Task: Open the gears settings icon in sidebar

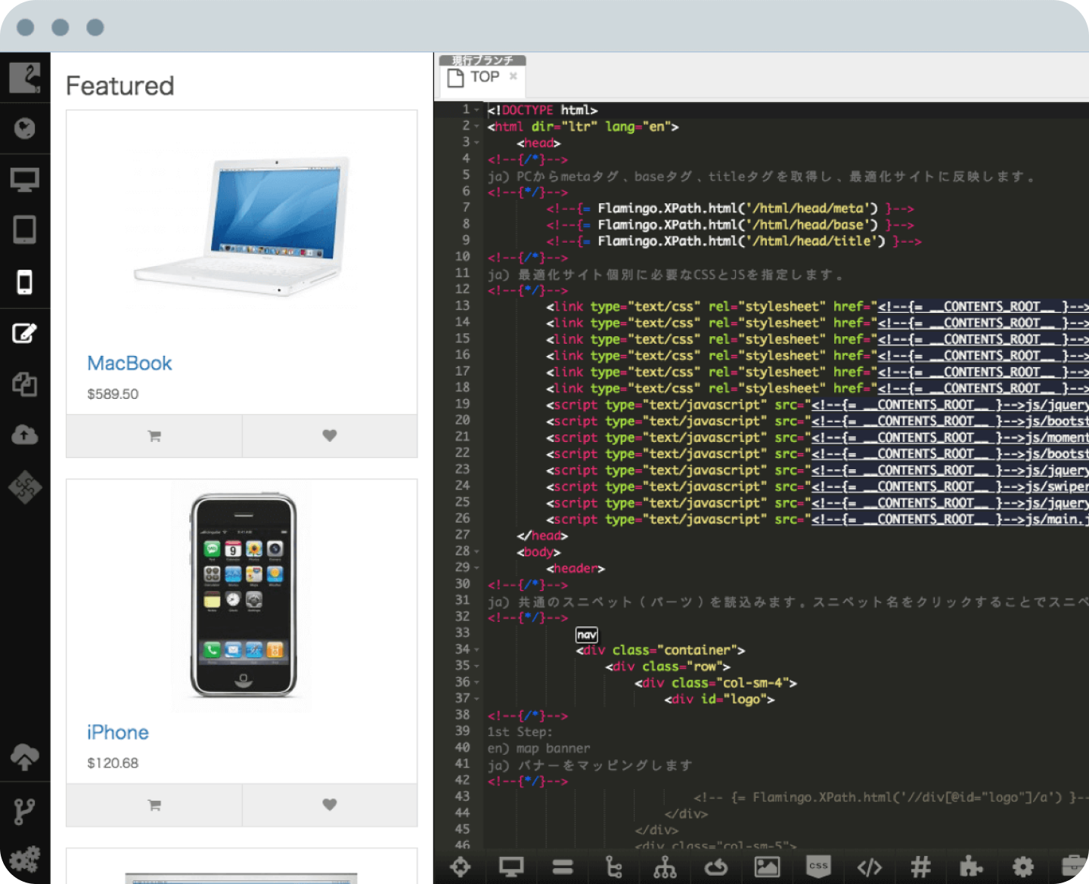Action: [24, 860]
